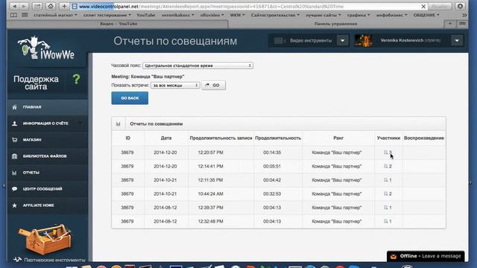Open the browser share icon
The width and height of the screenshot is (477, 268).
point(37,6)
